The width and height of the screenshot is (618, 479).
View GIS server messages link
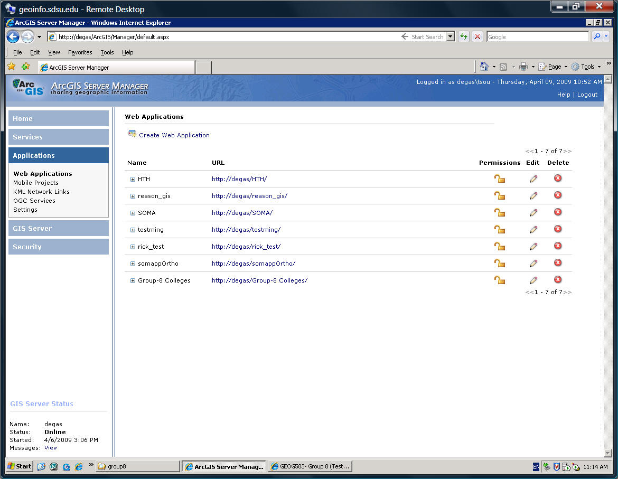(51, 448)
